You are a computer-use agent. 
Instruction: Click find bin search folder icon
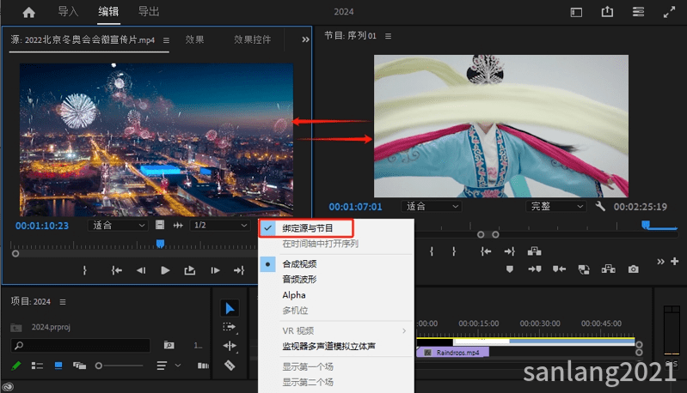[x=169, y=345]
